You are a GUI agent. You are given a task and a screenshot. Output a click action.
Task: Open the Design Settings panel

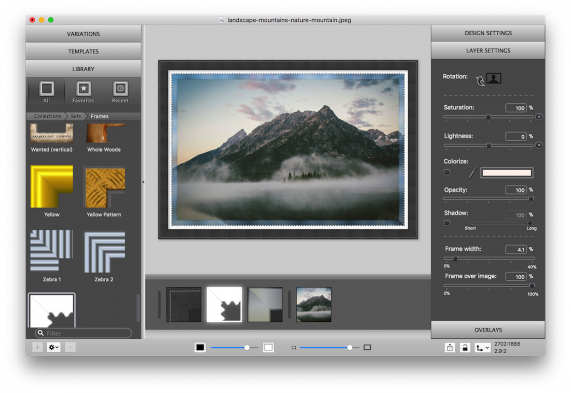click(x=488, y=32)
